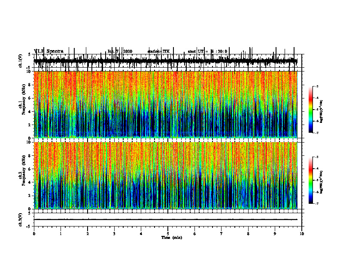Click the "-7" label on ch.2 colorbar

[x=317, y=204]
